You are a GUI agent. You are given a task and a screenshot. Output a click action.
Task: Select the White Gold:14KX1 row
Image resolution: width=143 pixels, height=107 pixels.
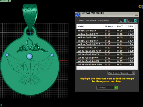point(105,61)
